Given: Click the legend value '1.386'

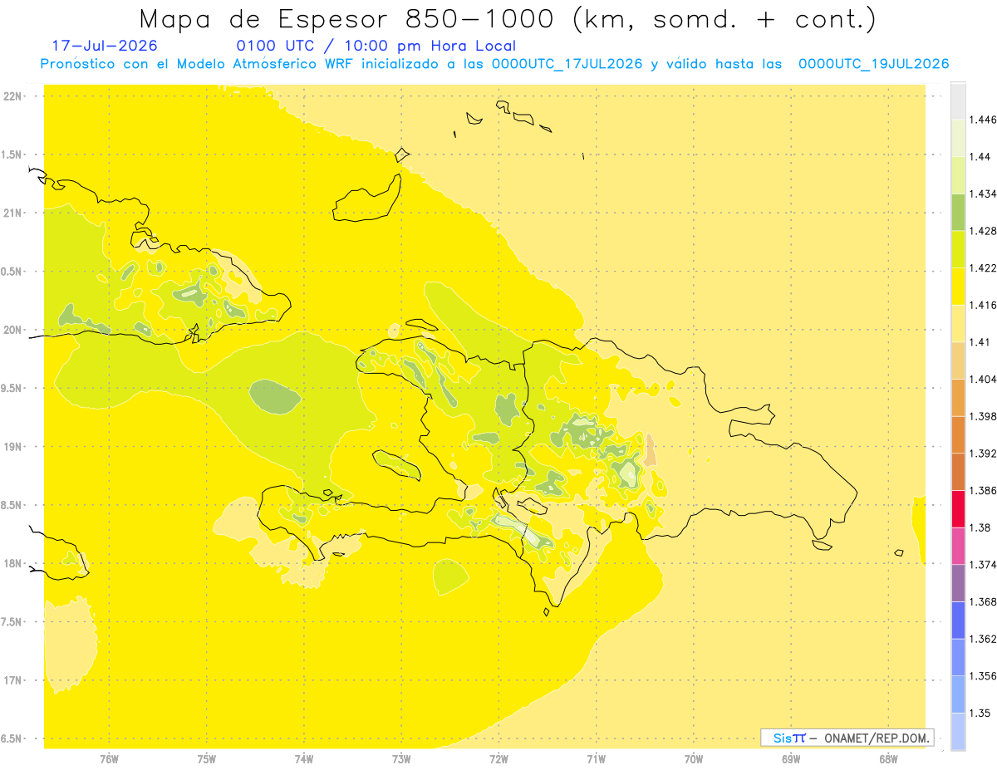Looking at the screenshot, I should (x=982, y=490).
